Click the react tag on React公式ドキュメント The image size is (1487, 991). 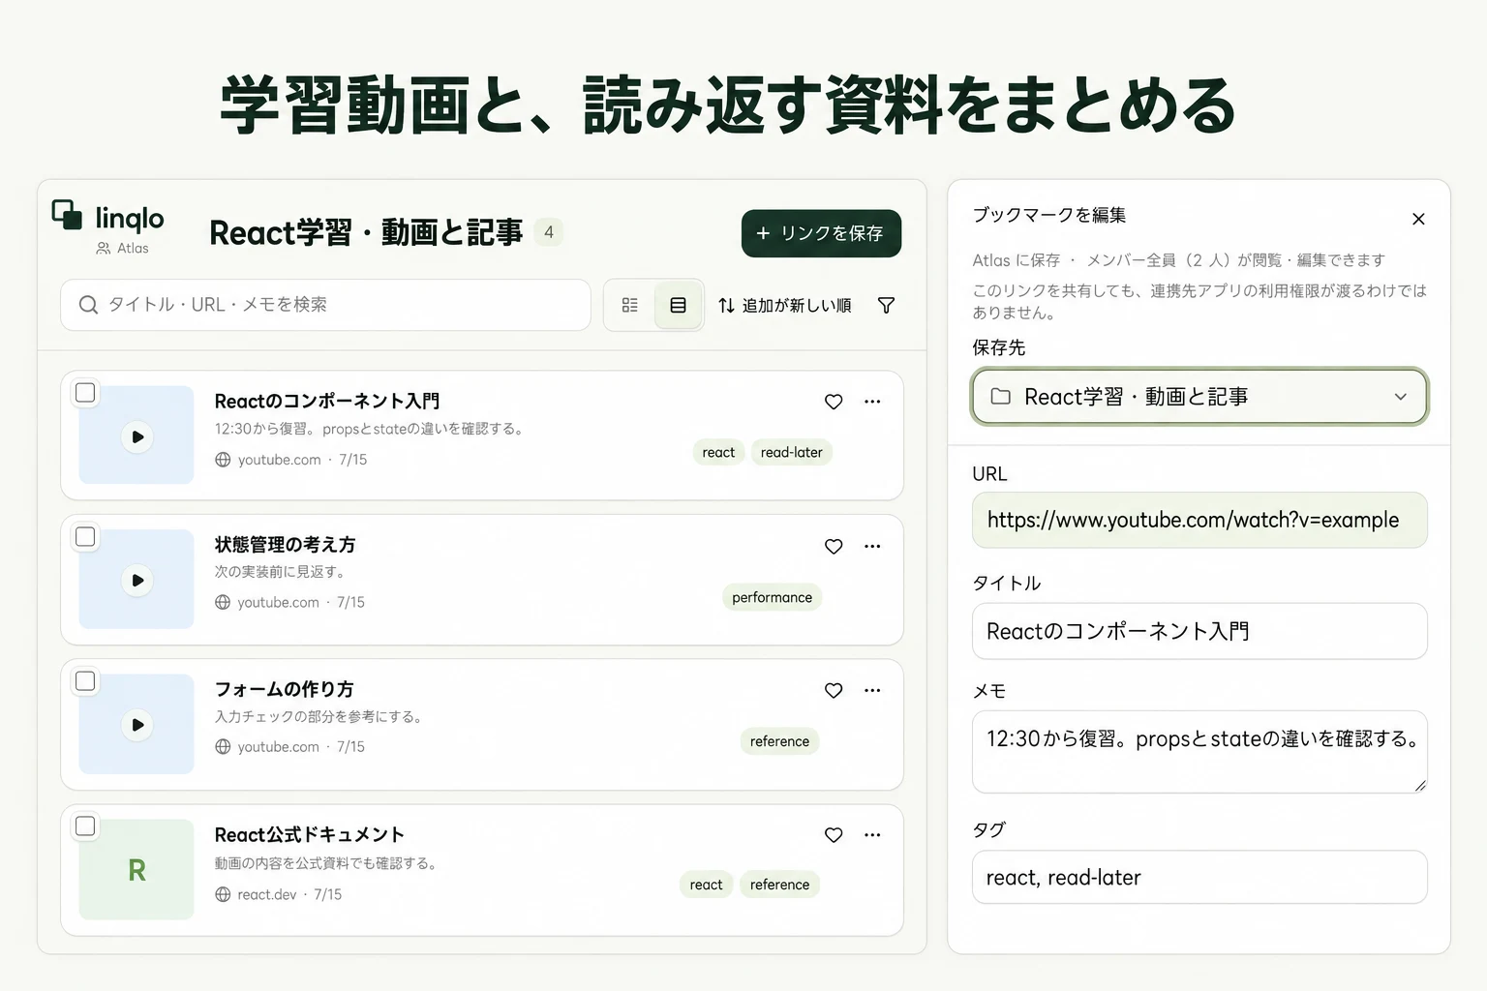(x=707, y=885)
